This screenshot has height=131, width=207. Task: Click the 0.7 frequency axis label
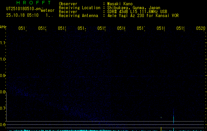click(3, 108)
